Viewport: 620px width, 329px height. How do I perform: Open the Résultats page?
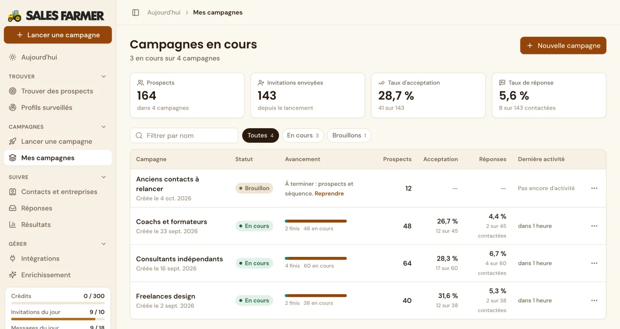point(58,225)
